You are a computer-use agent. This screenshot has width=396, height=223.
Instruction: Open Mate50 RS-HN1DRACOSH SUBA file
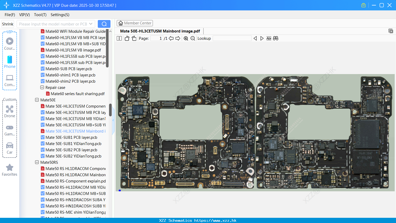pyautogui.click(x=73, y=200)
